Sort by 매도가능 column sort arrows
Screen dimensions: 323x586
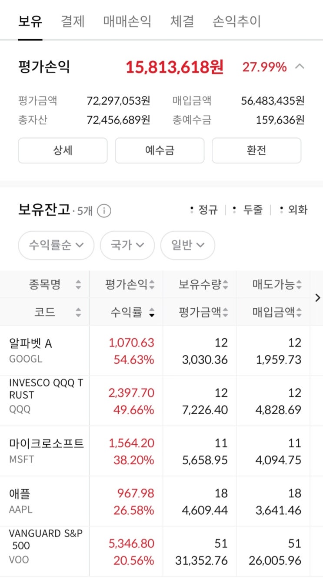(x=299, y=285)
